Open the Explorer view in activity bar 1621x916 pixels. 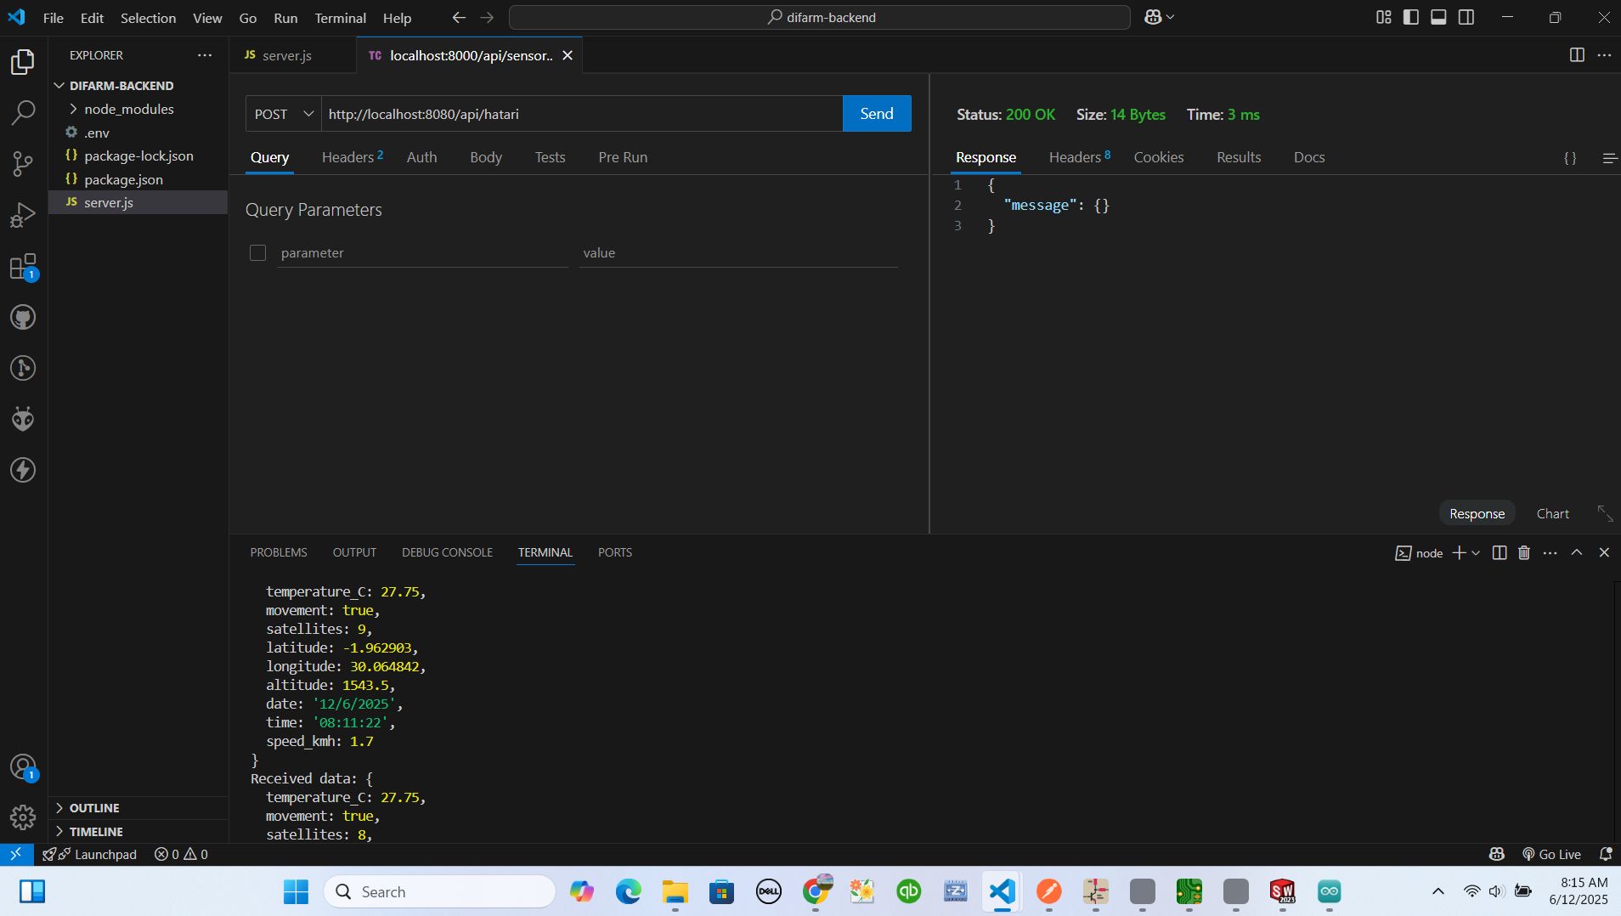(23, 62)
